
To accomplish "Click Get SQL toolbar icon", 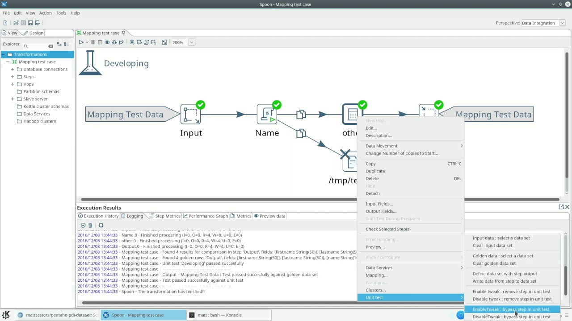I will [147, 42].
